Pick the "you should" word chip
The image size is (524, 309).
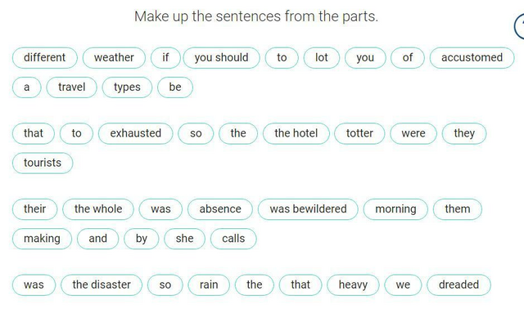(221, 58)
